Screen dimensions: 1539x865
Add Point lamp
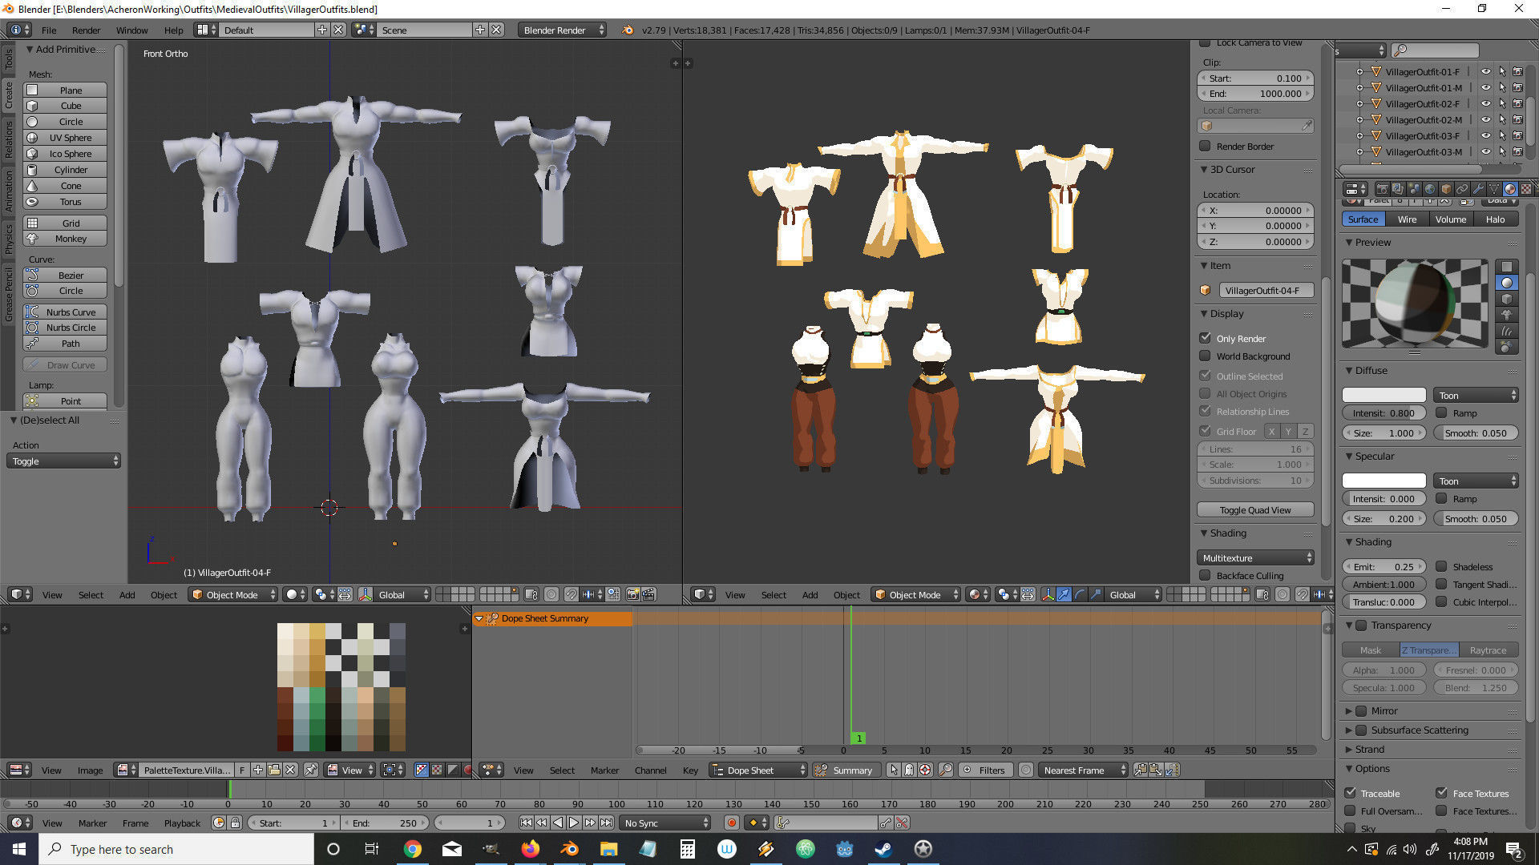coord(65,400)
